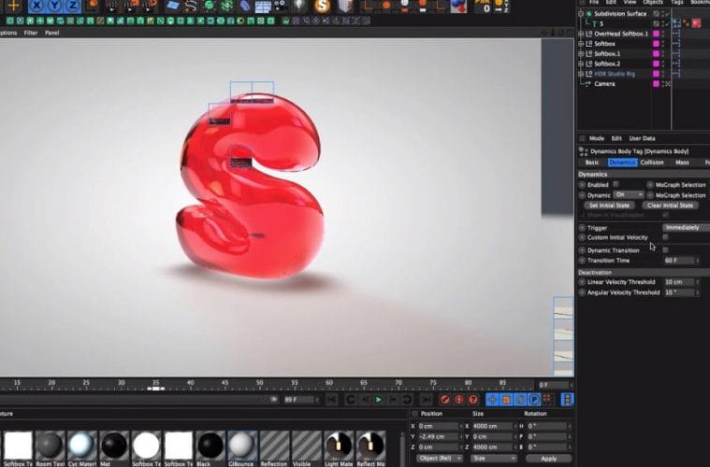710x467 pixels.
Task: Select the Black material swatch
Action: (210, 446)
